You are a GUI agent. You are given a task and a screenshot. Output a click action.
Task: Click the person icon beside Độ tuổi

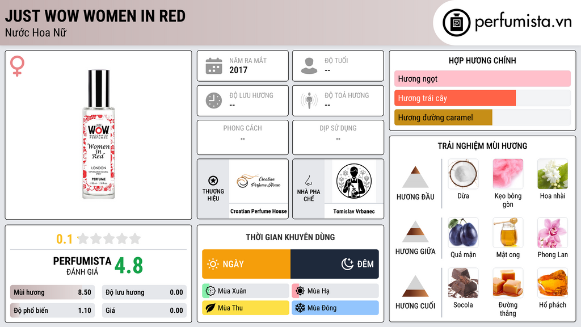[309, 66]
